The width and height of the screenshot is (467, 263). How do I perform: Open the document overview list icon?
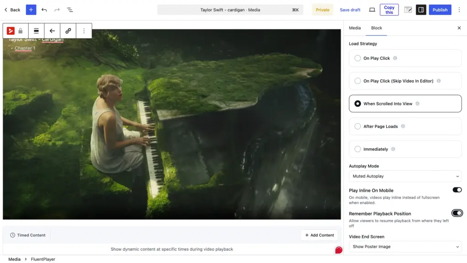click(70, 10)
